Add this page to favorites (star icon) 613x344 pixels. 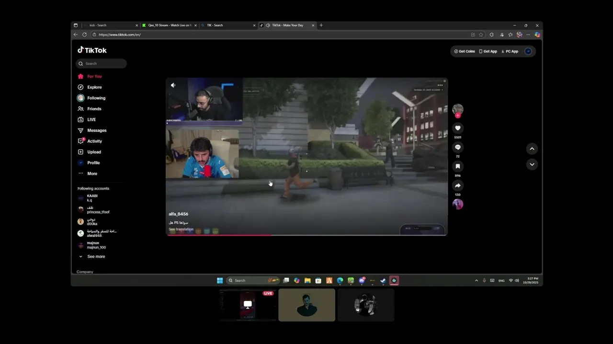pos(481,35)
